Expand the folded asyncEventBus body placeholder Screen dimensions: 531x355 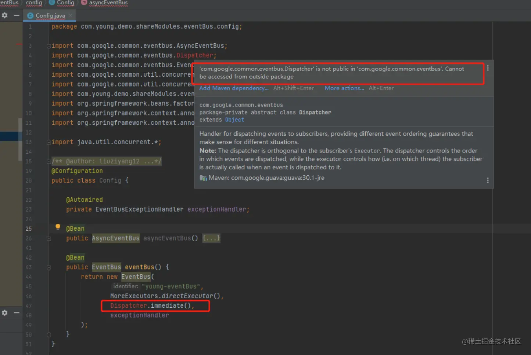211,238
